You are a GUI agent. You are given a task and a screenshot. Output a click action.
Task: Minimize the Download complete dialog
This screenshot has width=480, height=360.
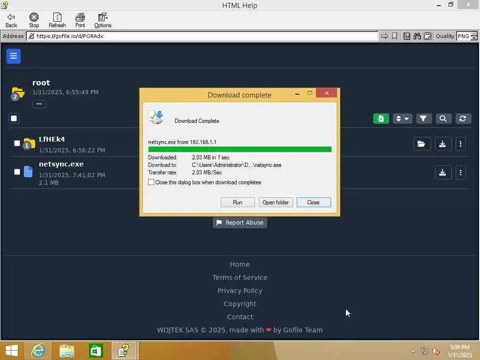click(x=297, y=93)
